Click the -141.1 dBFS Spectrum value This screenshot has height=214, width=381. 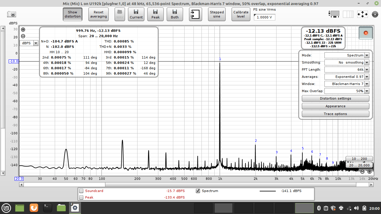pyautogui.click(x=291, y=191)
